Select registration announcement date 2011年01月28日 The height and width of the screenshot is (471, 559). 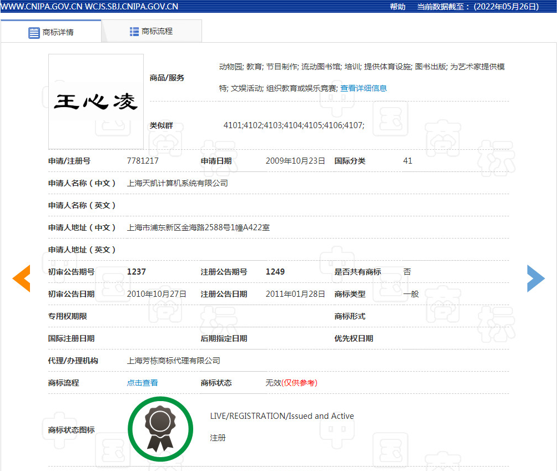point(295,294)
